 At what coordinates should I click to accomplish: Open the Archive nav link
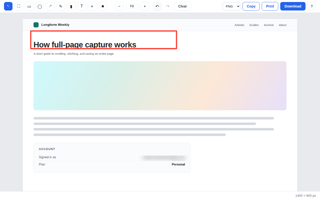[269, 25]
